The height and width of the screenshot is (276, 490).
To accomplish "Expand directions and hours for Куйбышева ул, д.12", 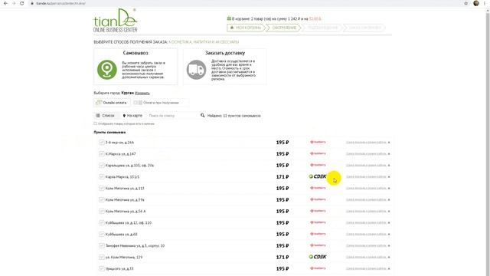I will (x=367, y=223).
